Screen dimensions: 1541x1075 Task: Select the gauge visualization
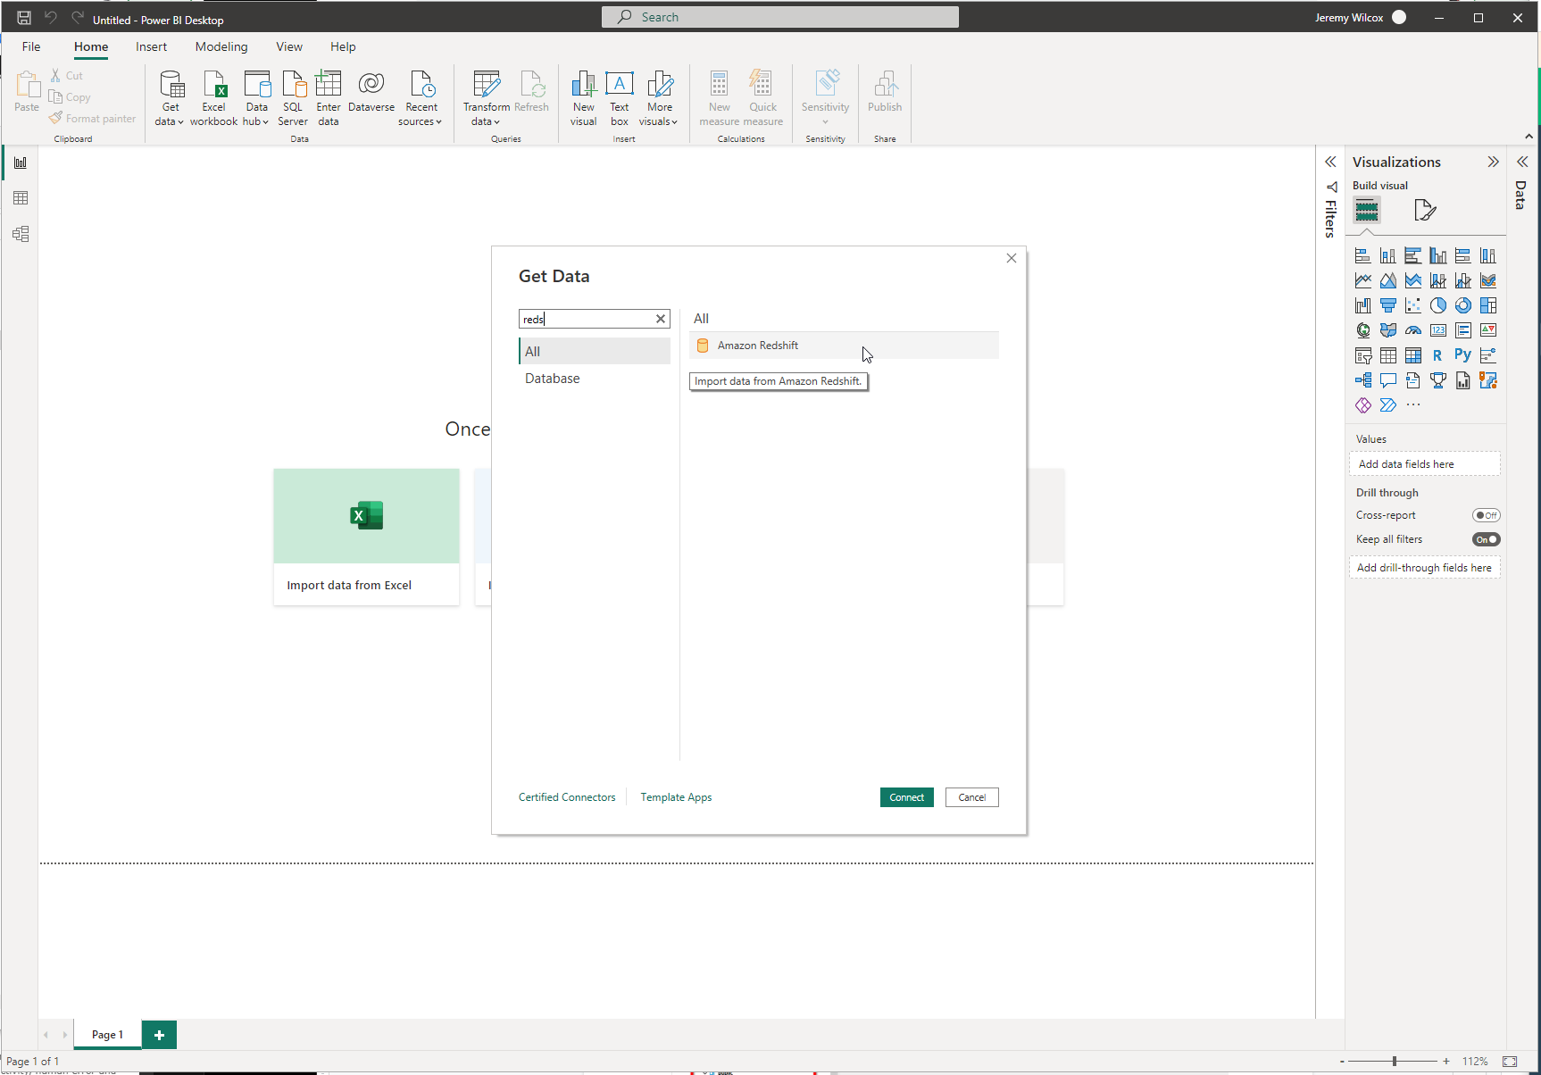[1413, 330]
